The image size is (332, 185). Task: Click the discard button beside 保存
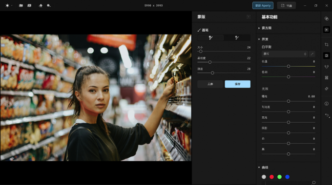pyautogui.click(x=210, y=84)
